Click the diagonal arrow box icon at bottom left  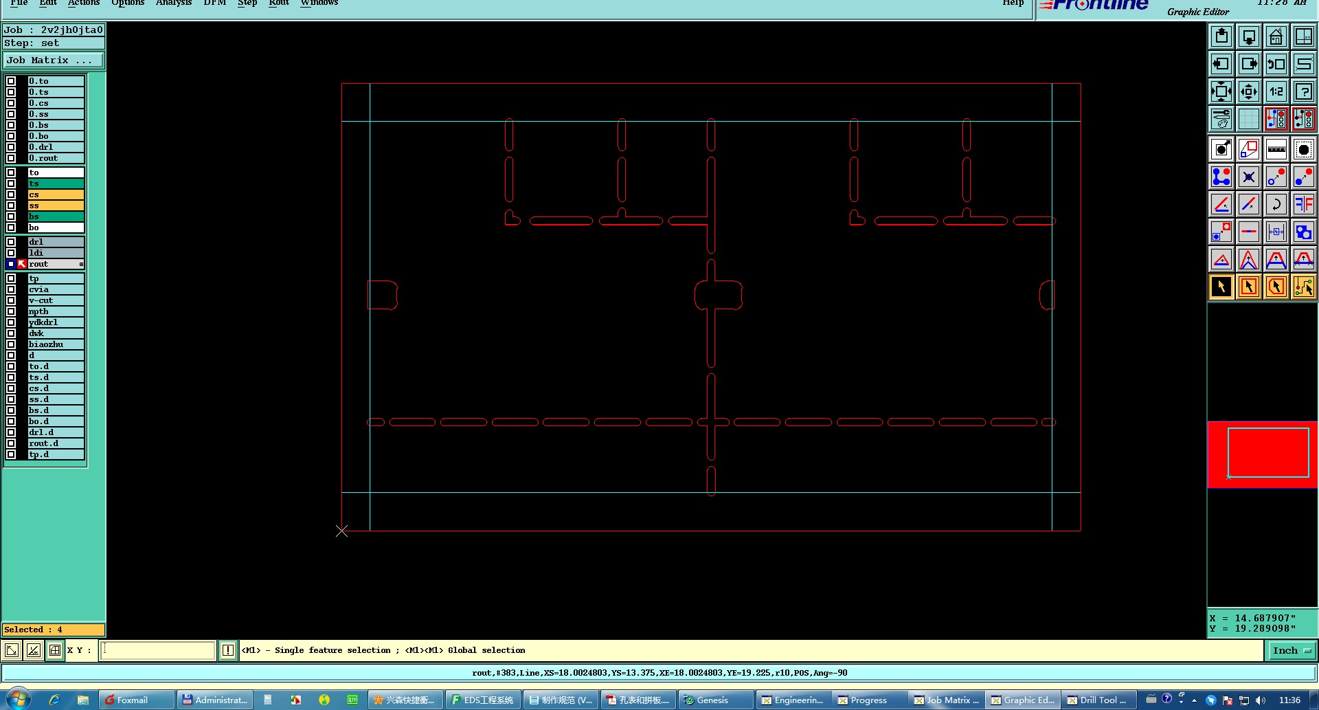12,650
